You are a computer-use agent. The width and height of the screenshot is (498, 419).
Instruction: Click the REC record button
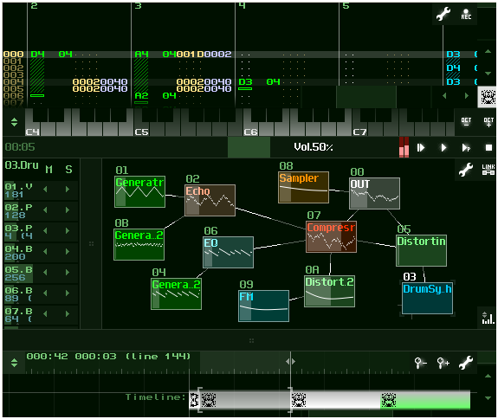point(466,14)
